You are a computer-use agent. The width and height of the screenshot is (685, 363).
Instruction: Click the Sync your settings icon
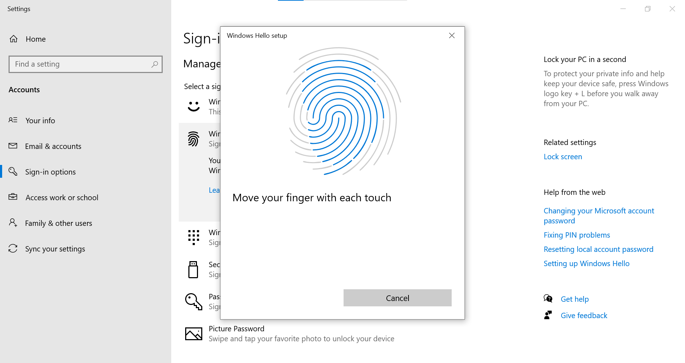click(13, 249)
